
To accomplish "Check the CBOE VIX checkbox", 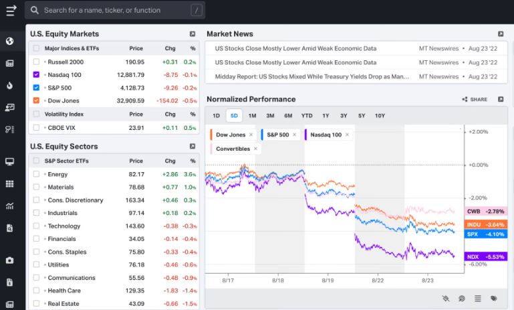I will (x=36, y=127).
